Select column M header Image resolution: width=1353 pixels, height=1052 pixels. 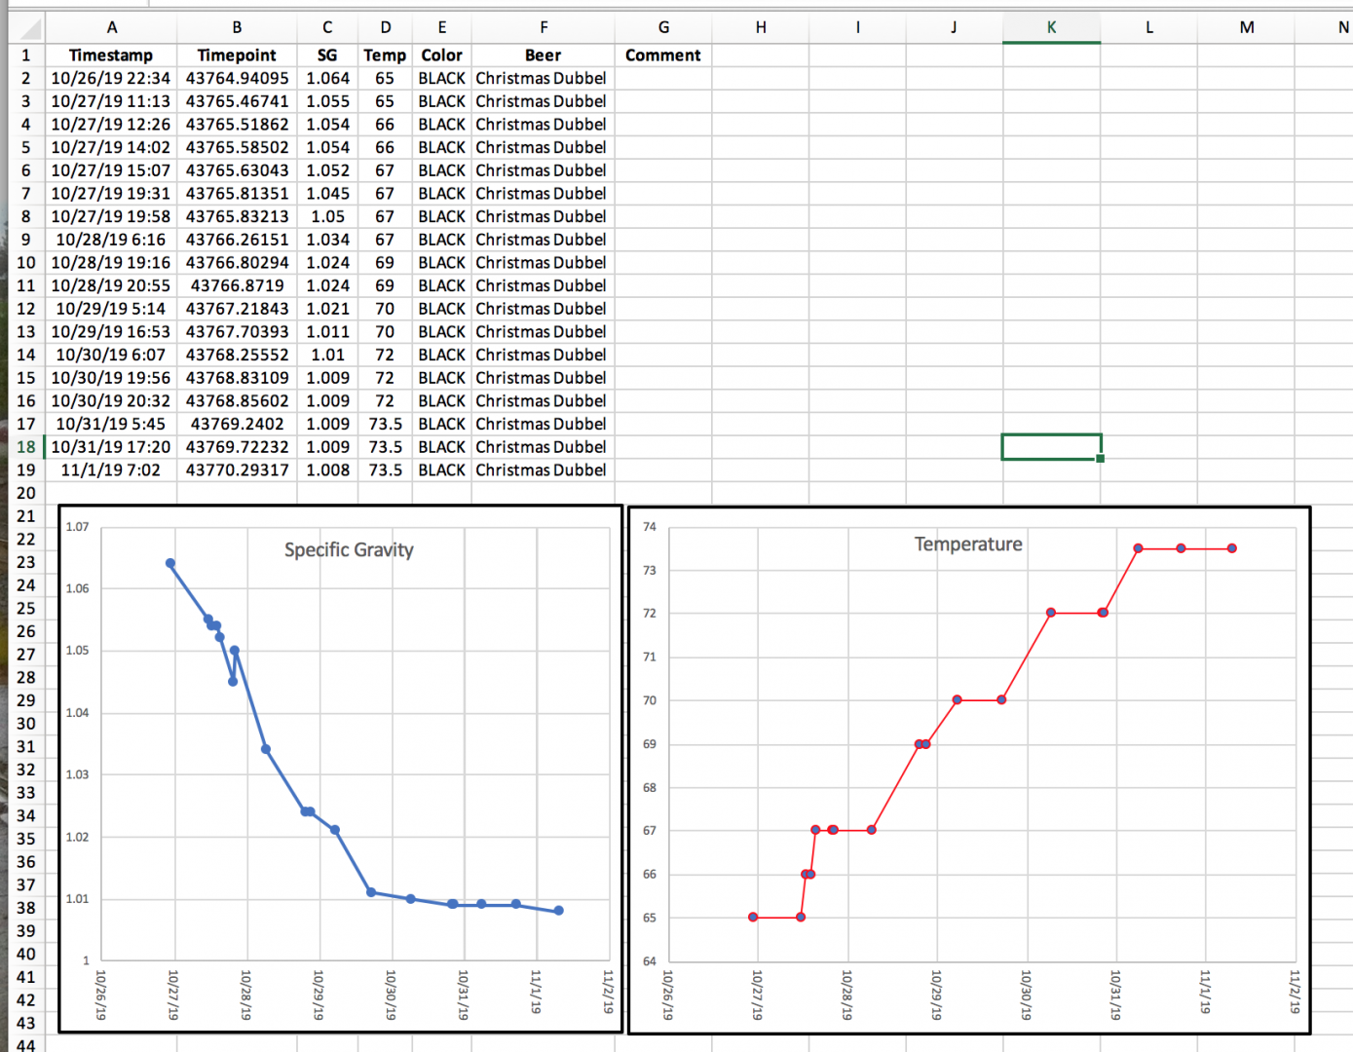[1246, 27]
